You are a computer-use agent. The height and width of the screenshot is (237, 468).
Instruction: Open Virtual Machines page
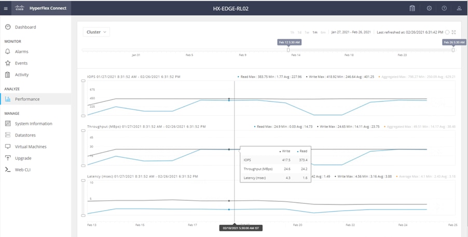tap(31, 147)
